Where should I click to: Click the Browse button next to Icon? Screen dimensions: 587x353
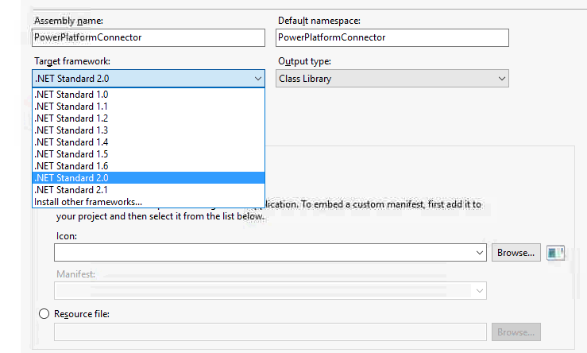516,252
